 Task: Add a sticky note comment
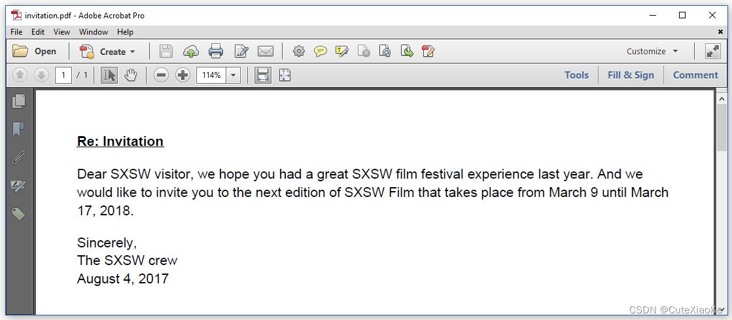pos(321,52)
